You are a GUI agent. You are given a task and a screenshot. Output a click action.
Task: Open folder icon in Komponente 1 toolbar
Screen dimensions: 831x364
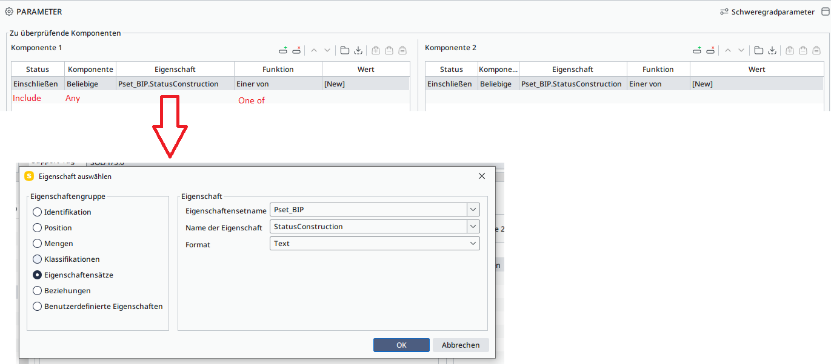[345, 50]
